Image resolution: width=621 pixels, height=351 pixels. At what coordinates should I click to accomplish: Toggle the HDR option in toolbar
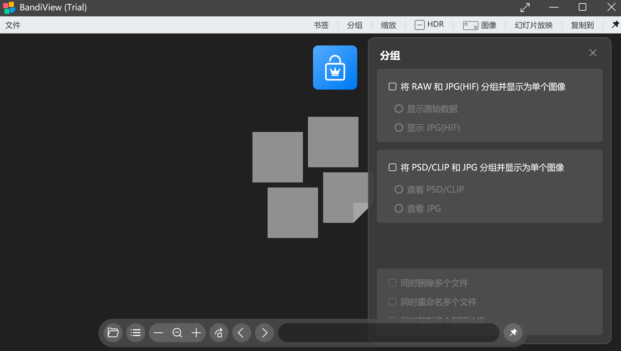pyautogui.click(x=429, y=25)
